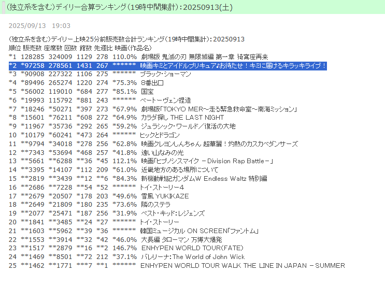This screenshot has width=385, height=301.
Task: Select the row 隣のステラ
Action: point(90,205)
